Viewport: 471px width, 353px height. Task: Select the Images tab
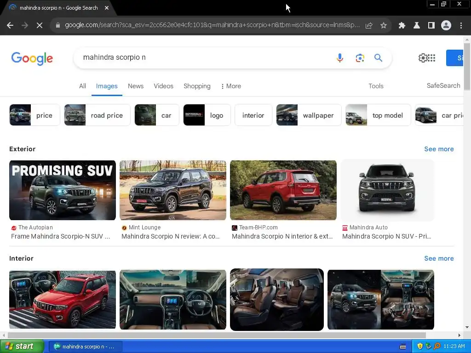(107, 86)
